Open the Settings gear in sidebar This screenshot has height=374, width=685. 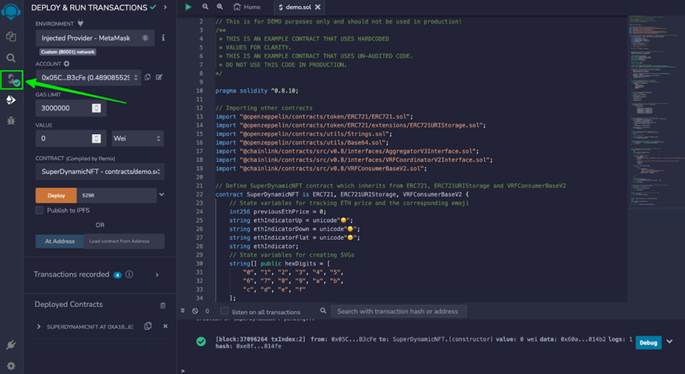(x=11, y=366)
